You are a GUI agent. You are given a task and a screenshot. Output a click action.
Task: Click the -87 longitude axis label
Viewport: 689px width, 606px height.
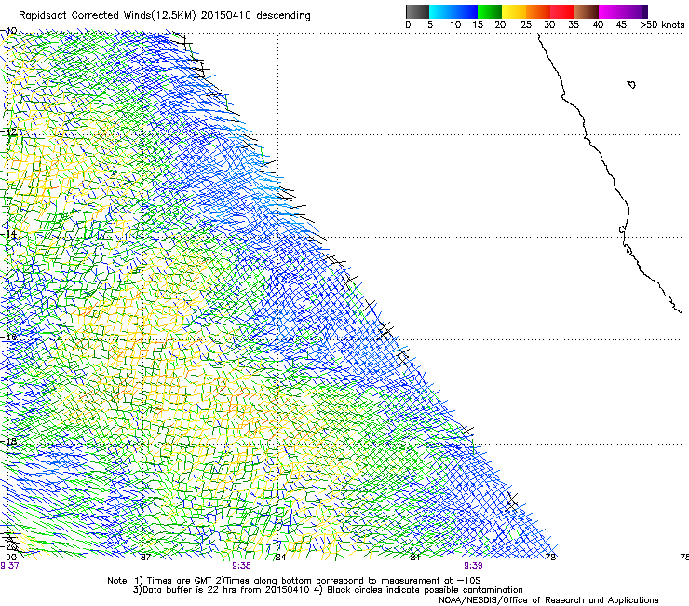pyautogui.click(x=142, y=558)
